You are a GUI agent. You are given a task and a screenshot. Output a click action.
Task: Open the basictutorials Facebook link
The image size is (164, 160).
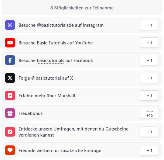(50, 61)
